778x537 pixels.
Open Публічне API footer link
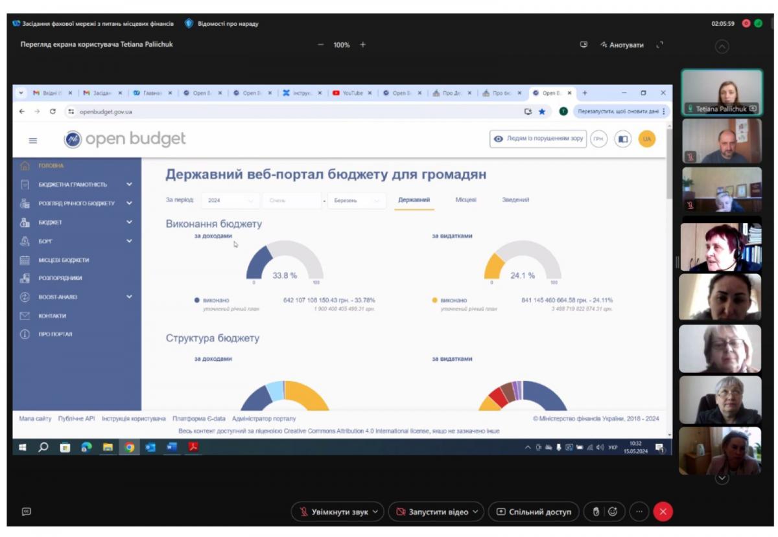pos(77,419)
